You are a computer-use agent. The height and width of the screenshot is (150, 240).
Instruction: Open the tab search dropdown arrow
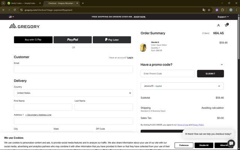(3, 3)
